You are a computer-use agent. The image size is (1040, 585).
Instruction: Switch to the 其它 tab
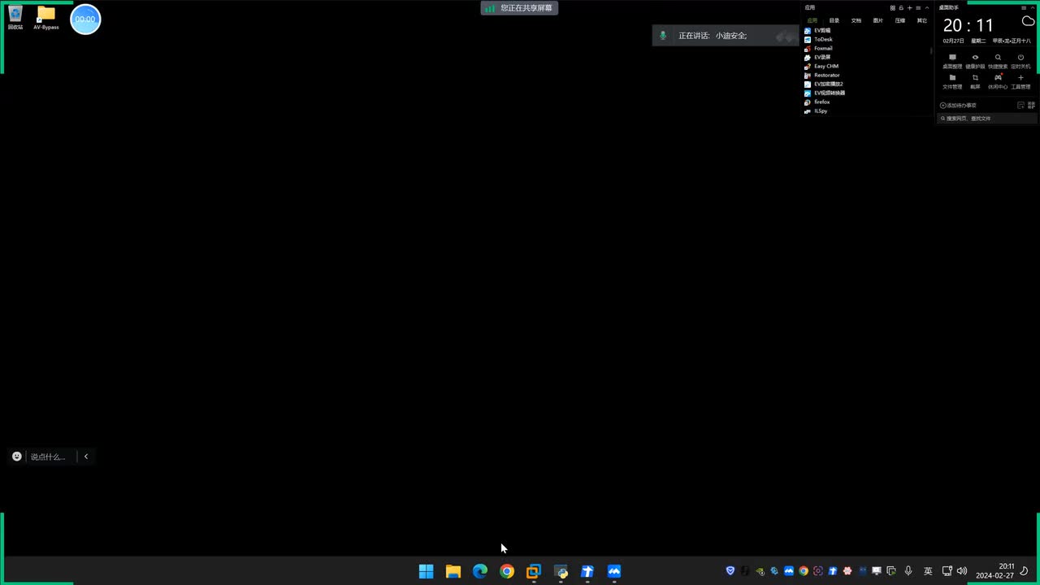click(x=921, y=20)
